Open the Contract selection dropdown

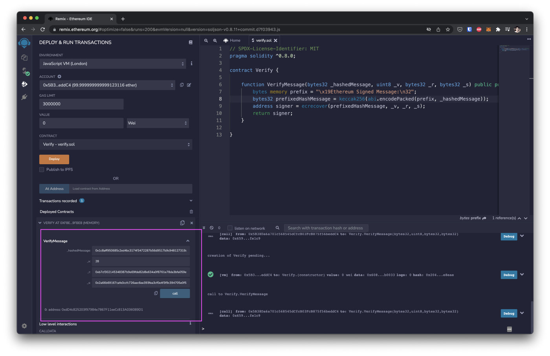(x=115, y=144)
